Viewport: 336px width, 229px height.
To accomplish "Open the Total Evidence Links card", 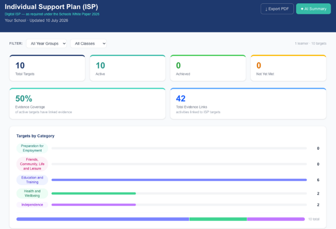I will (248, 104).
